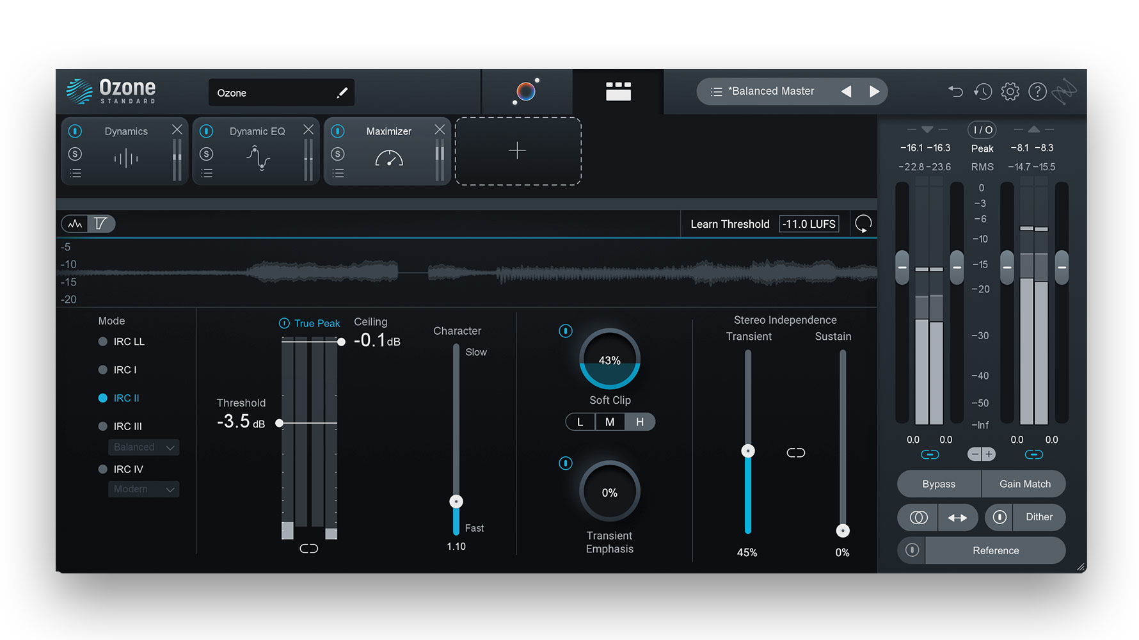Viewport: 1139px width, 640px height.
Task: Click the undo arrow icon
Action: tap(955, 92)
